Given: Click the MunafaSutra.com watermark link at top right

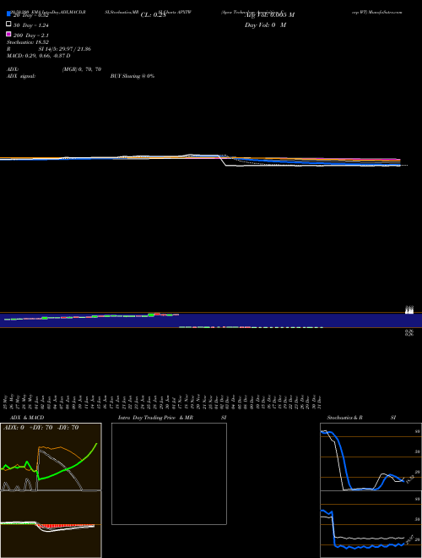Looking at the screenshot, I should (385, 12).
